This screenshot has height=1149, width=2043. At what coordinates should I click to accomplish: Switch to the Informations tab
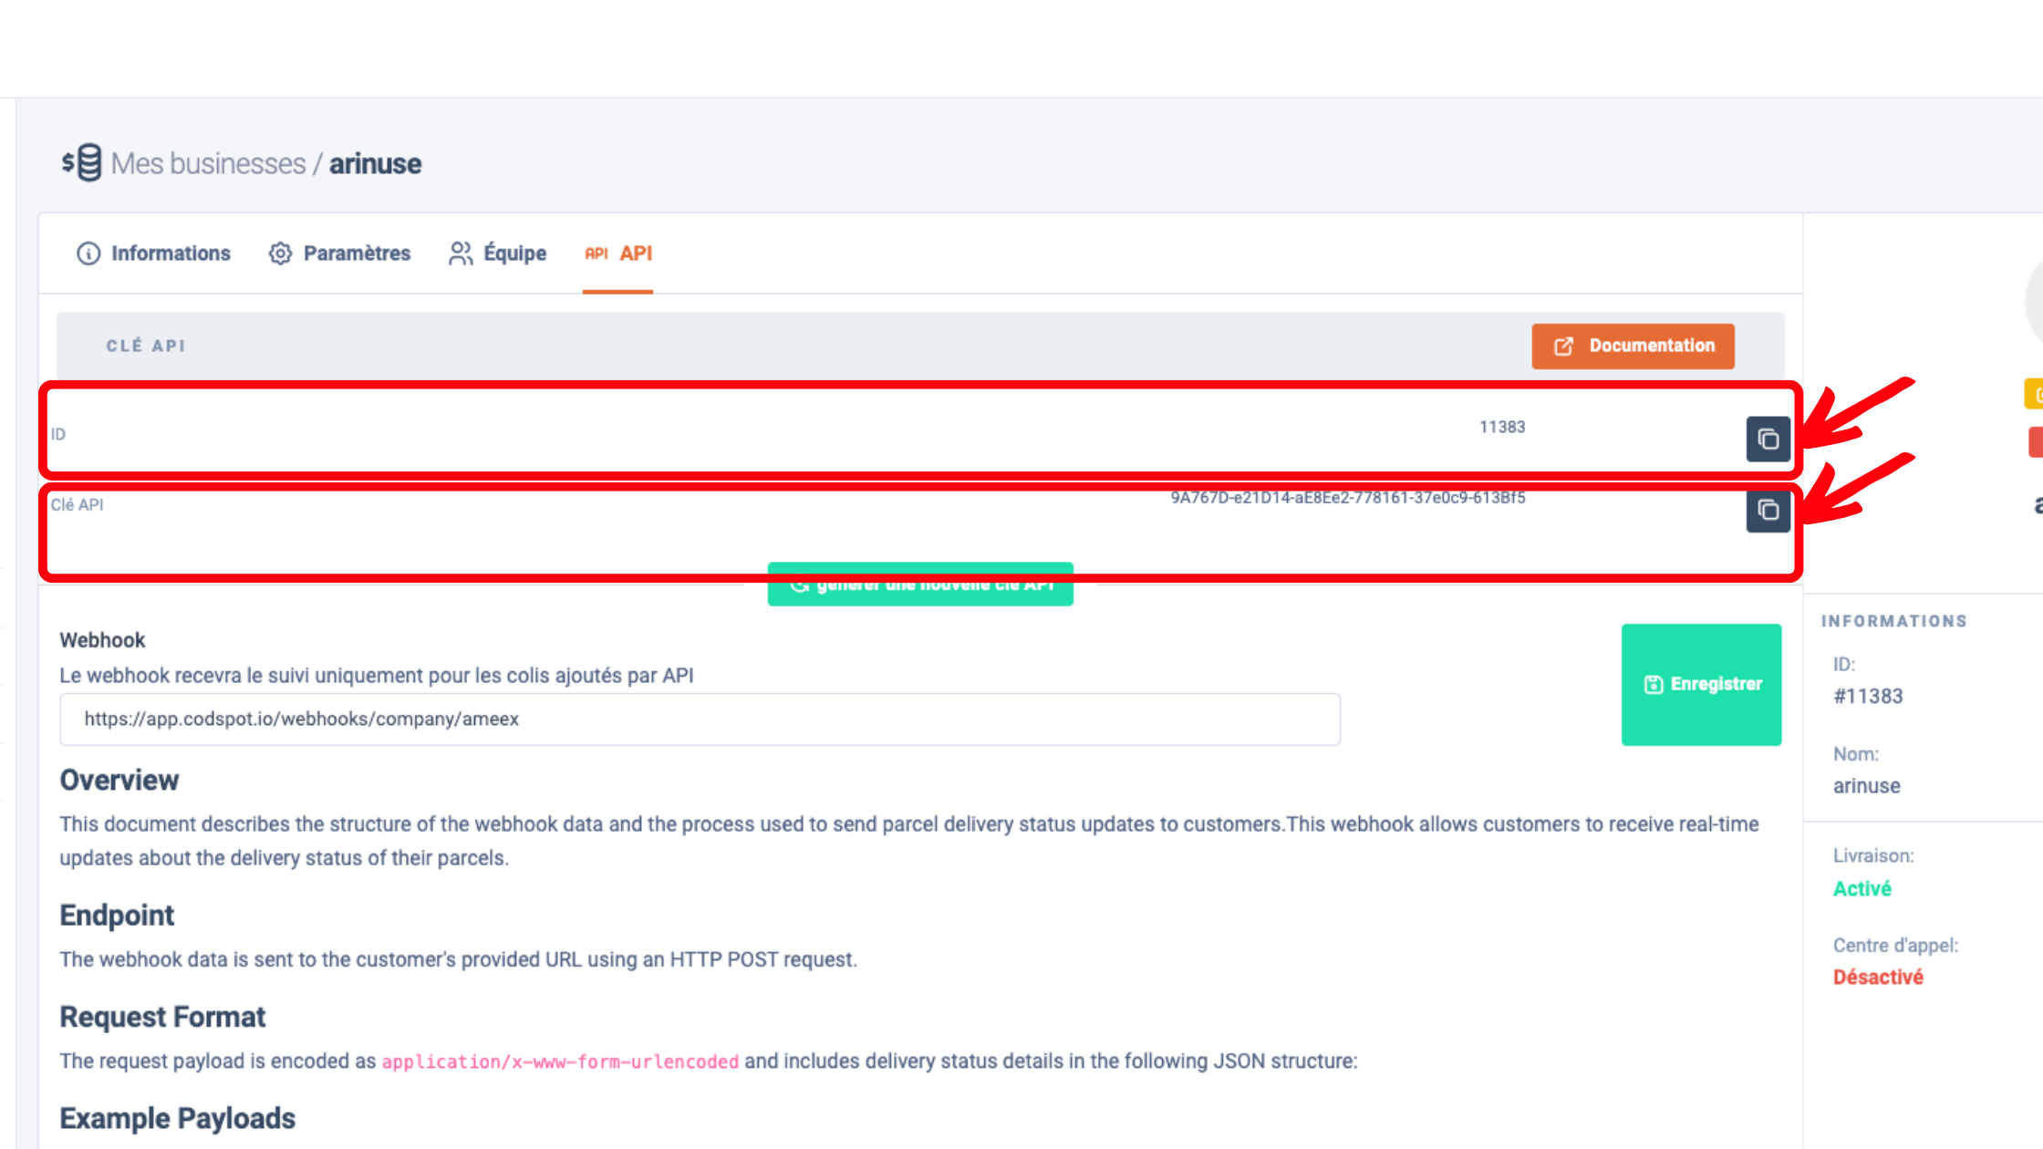[x=170, y=254]
